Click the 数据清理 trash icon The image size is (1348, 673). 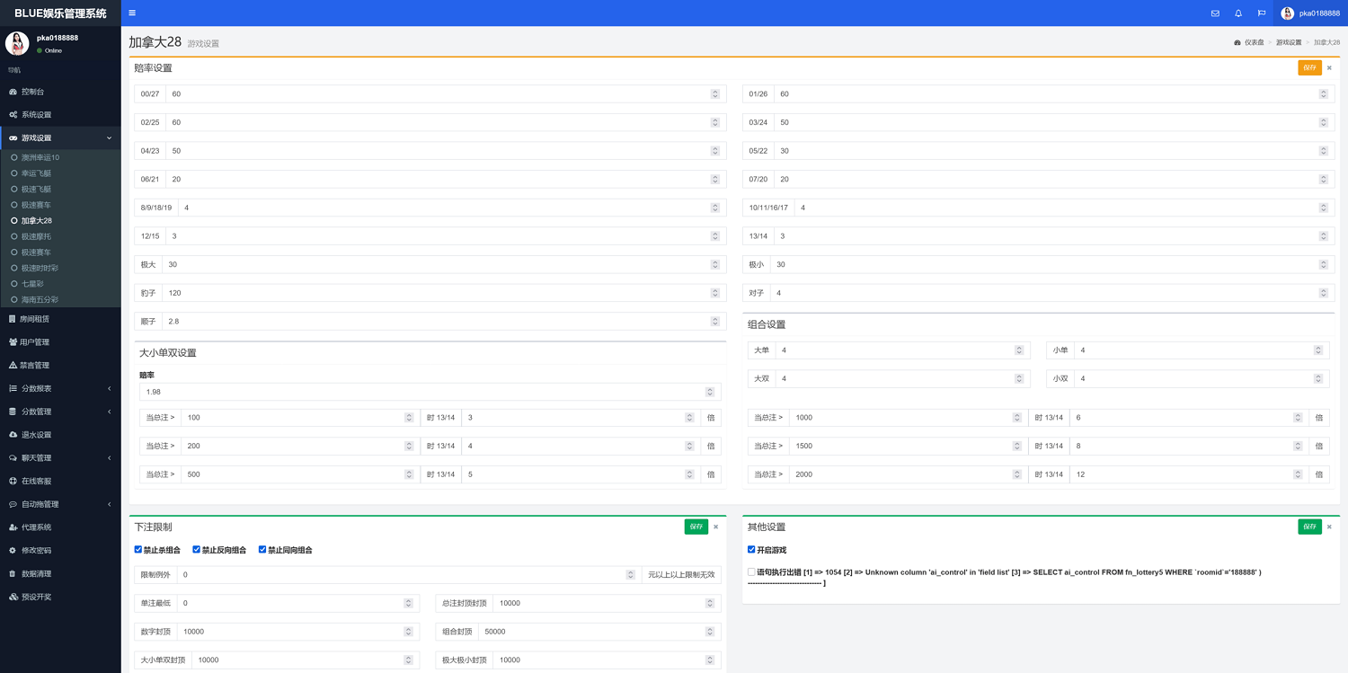coord(13,574)
